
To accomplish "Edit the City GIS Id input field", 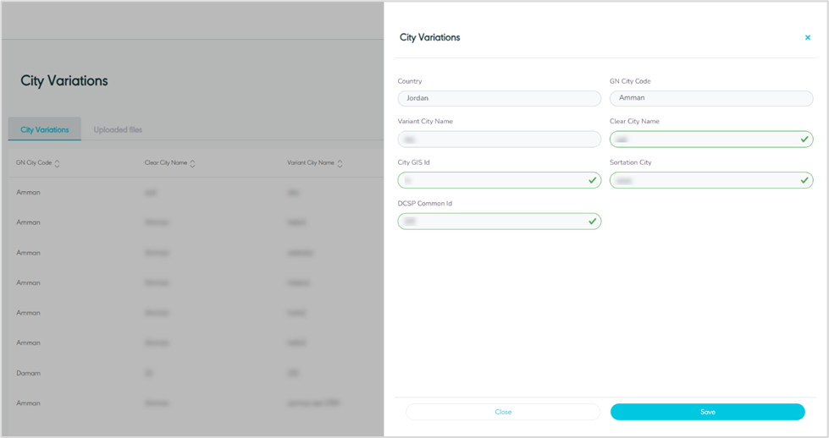I will pyautogui.click(x=490, y=180).
